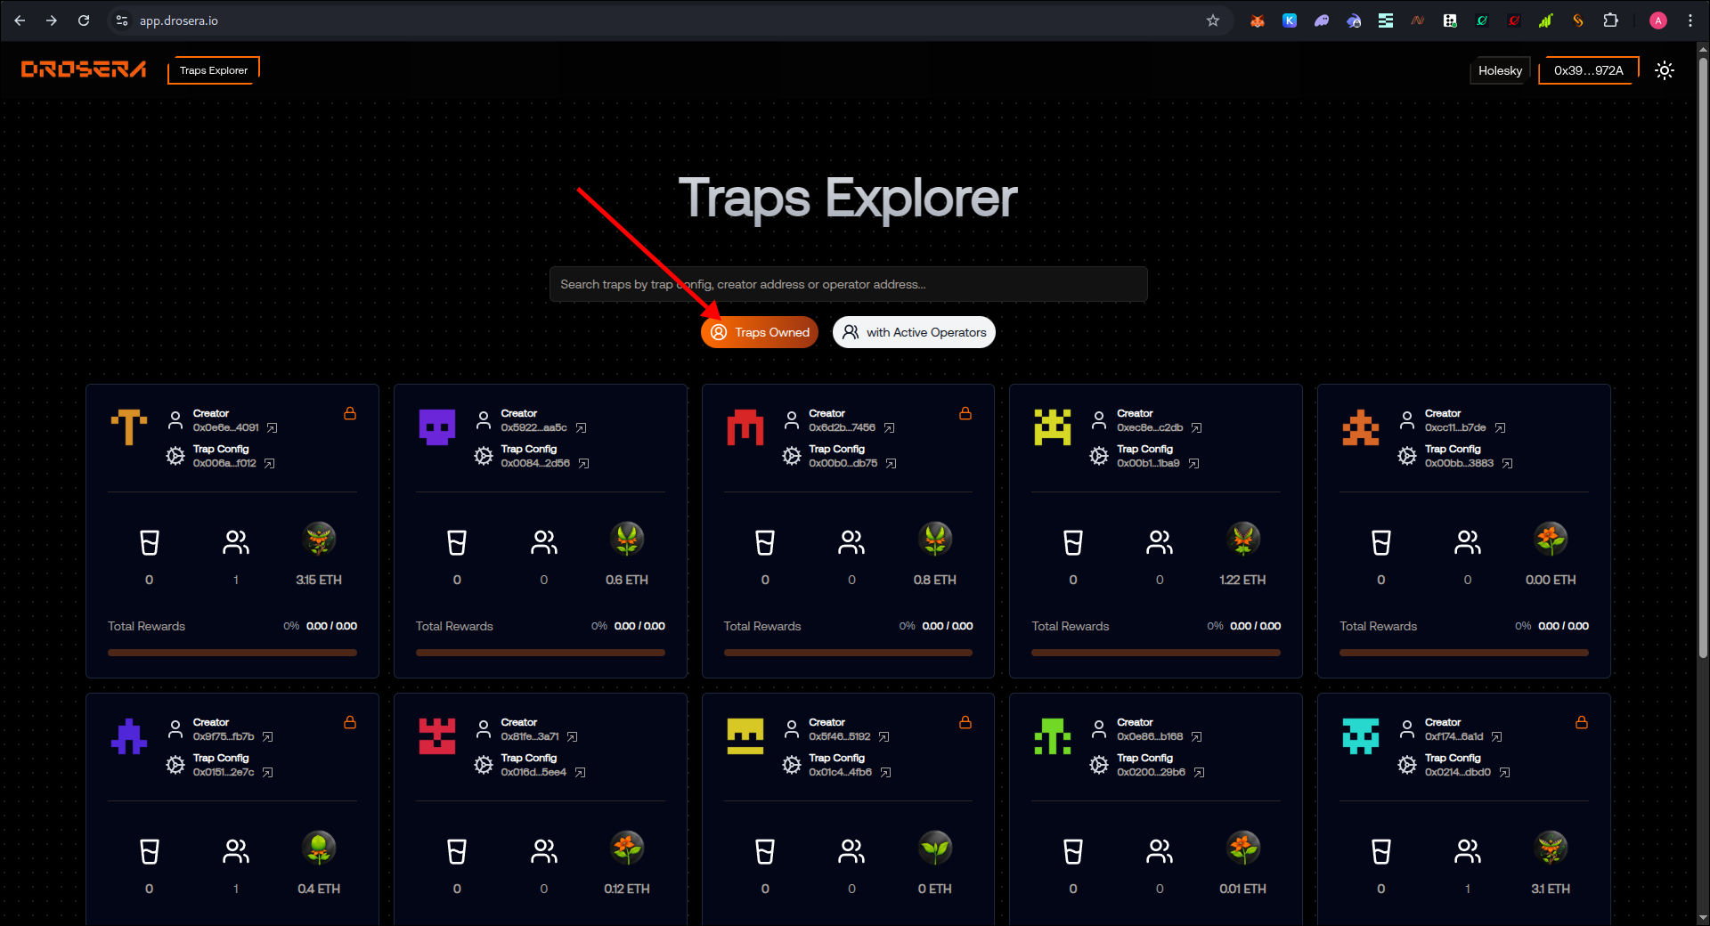The height and width of the screenshot is (926, 1710).
Task: Click the lock icon on the first trap card
Action: click(x=349, y=413)
